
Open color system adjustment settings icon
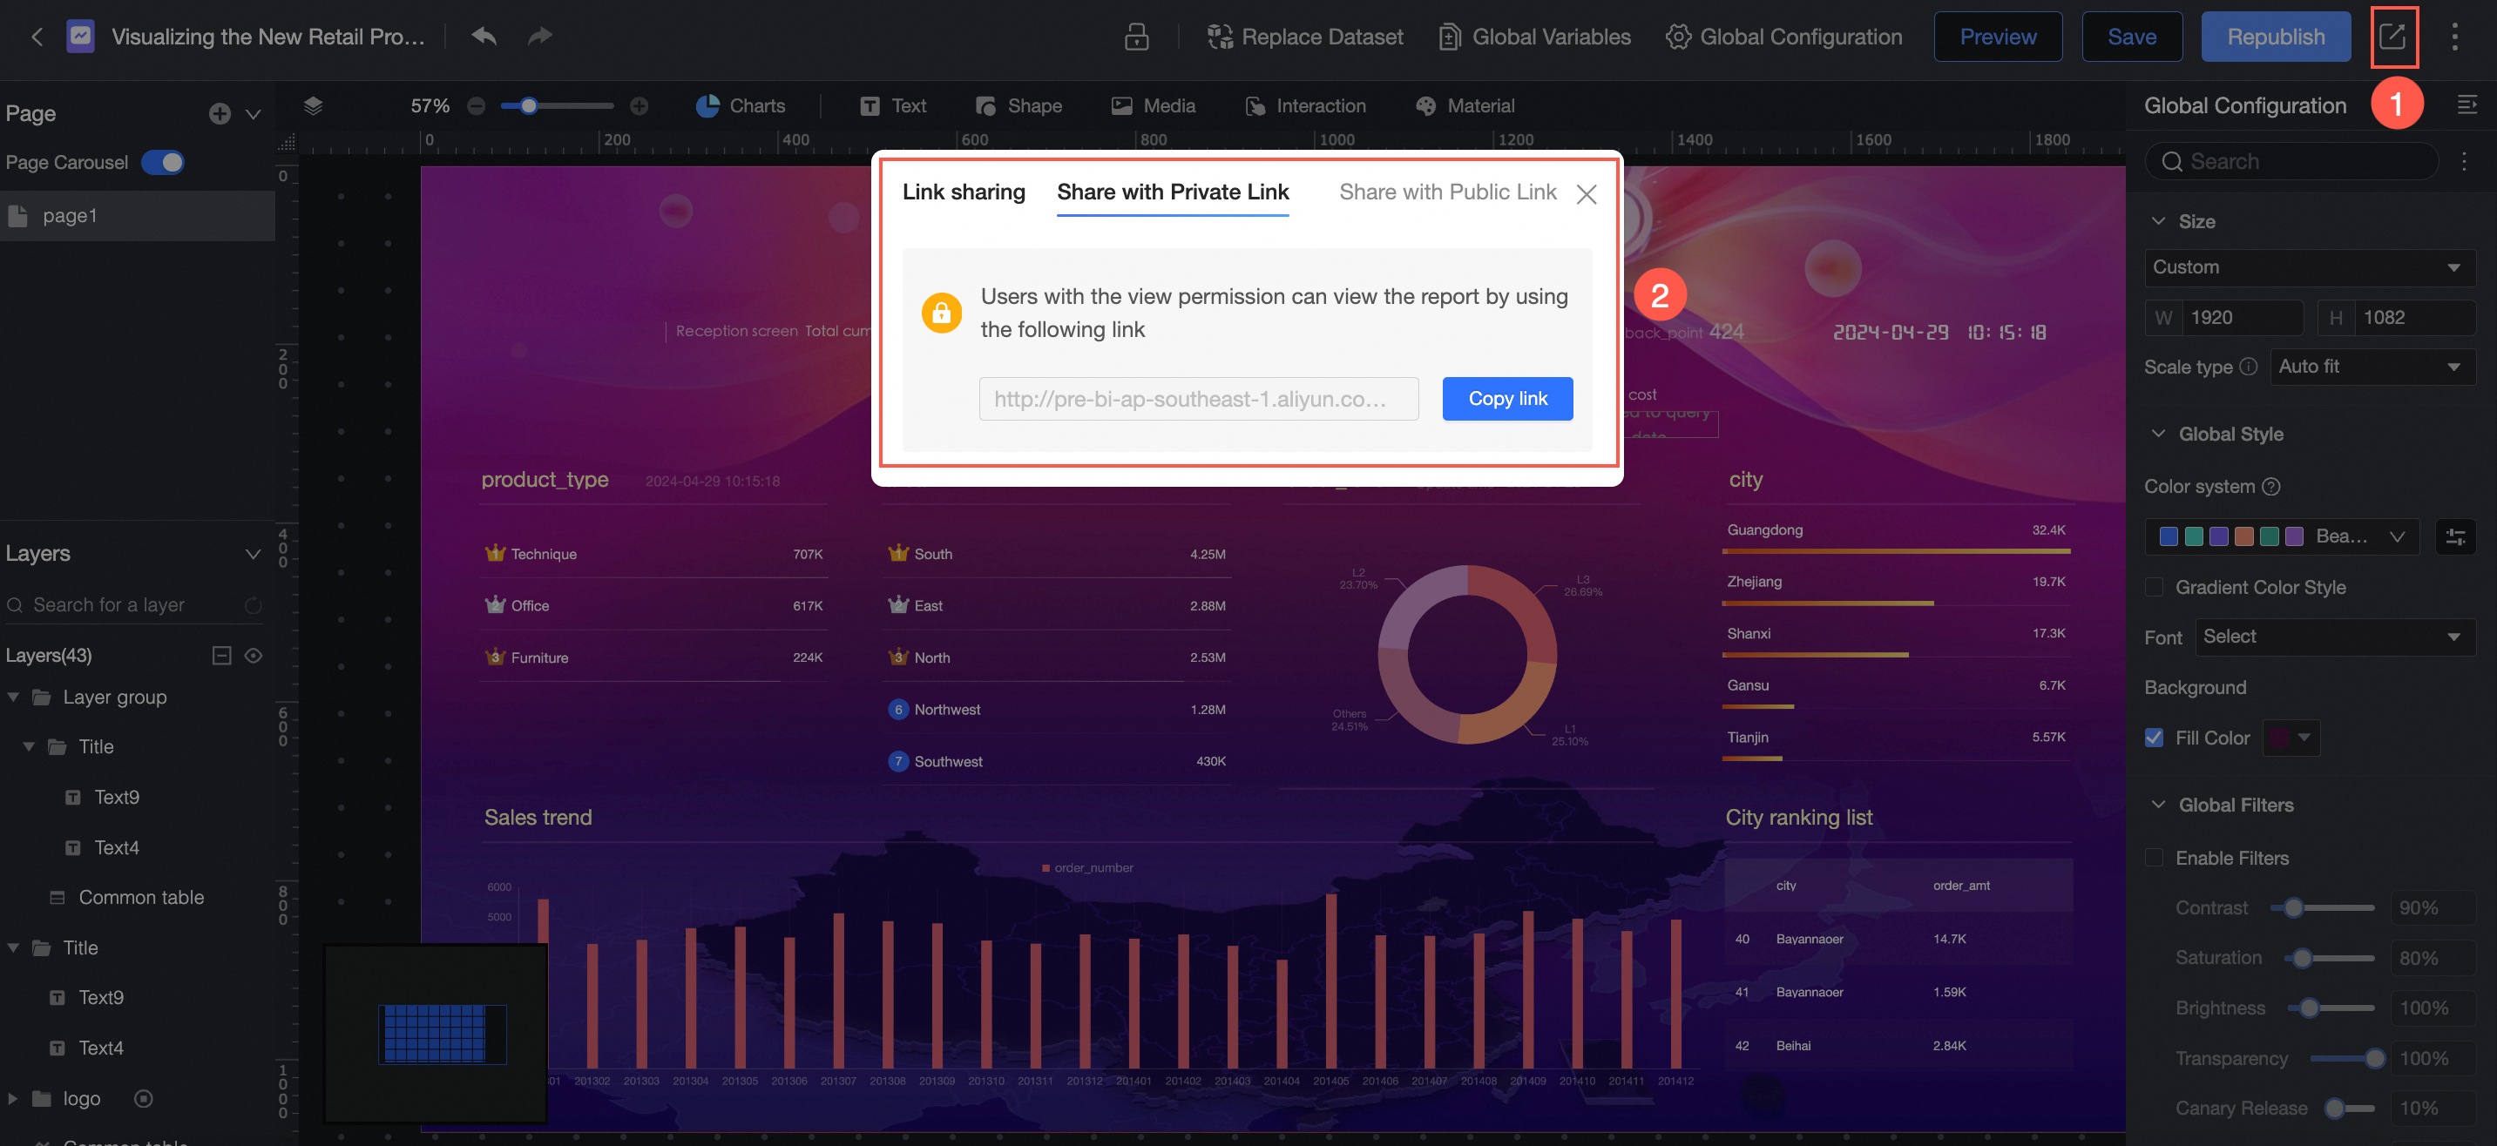coord(2454,536)
